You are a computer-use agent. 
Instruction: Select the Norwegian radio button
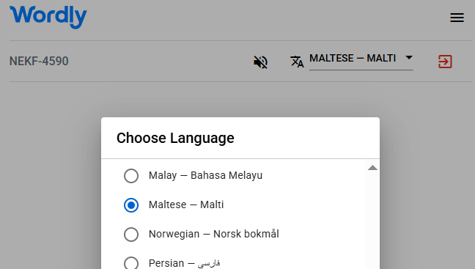[131, 235]
